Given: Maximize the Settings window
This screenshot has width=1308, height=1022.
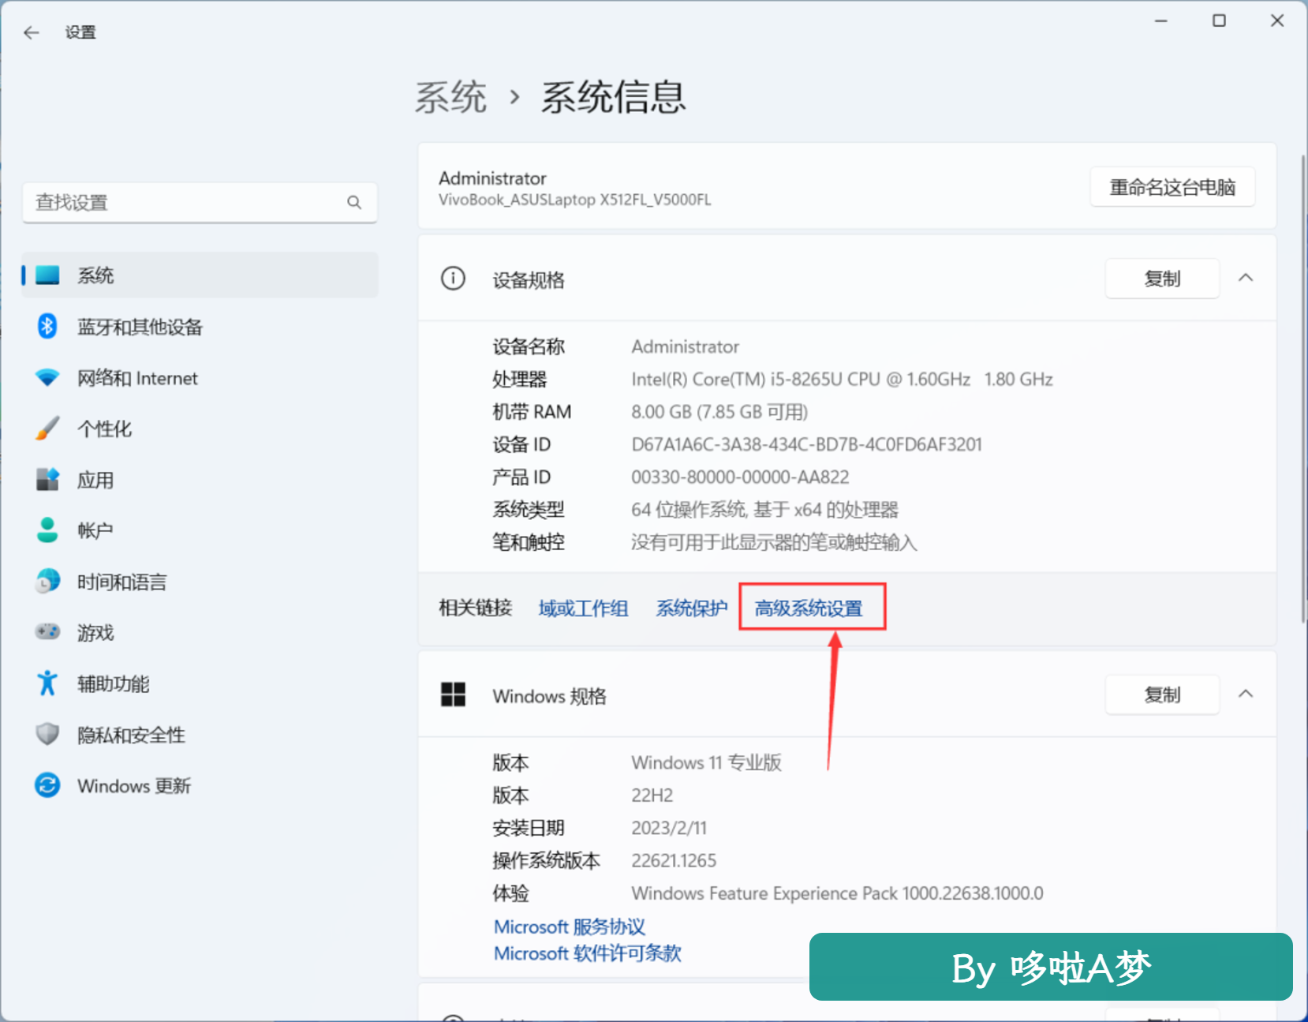Looking at the screenshot, I should coord(1219,21).
